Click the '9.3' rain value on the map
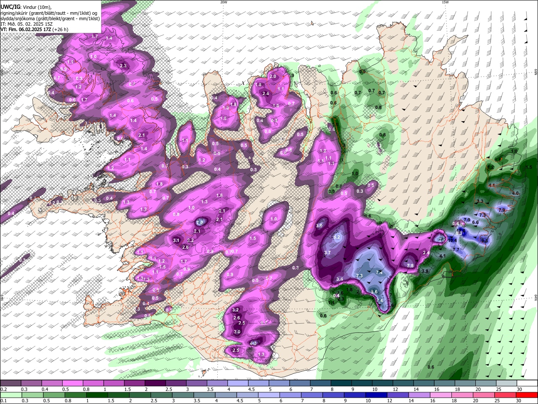The image size is (538, 404). 485,241
